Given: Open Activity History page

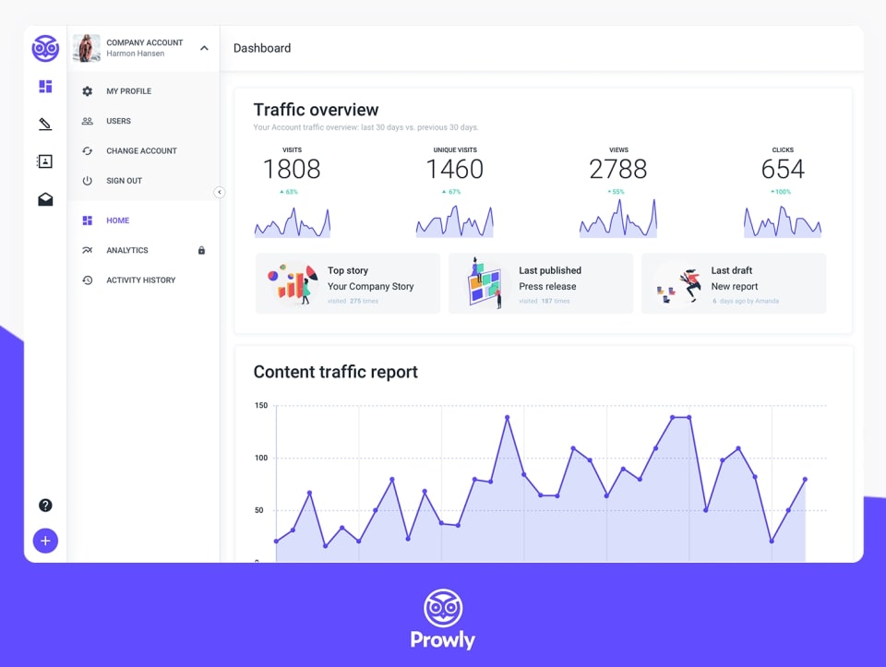Looking at the screenshot, I should tap(140, 280).
